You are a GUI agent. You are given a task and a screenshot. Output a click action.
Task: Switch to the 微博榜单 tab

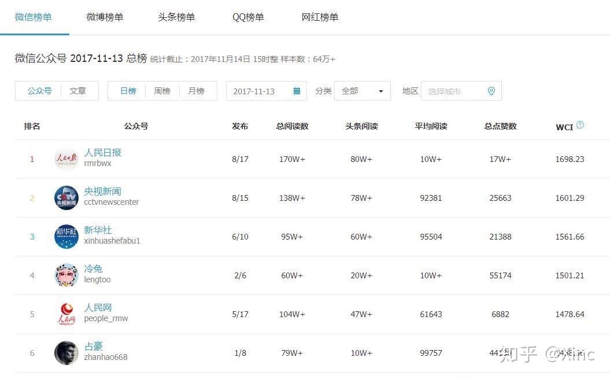[x=105, y=17]
